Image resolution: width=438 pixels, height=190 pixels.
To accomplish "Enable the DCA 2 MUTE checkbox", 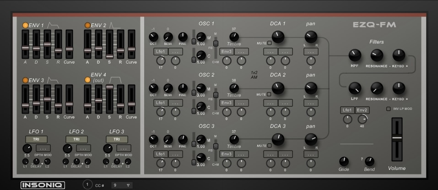I will pos(269,94).
